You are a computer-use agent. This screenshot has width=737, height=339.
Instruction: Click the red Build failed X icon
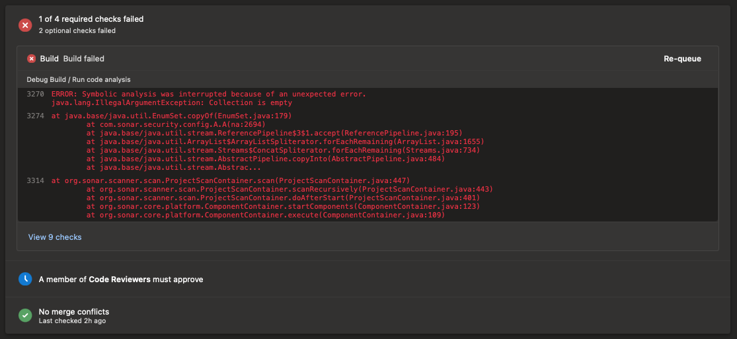(x=32, y=59)
